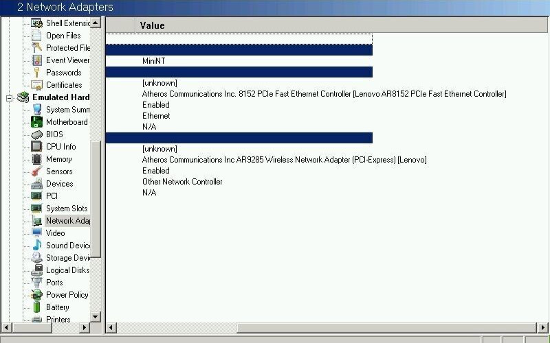550x343 pixels.
Task: Select the Other Network Controller value
Action: click(x=182, y=182)
